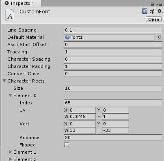Click the Open button
Screen dimensions: 164x161
pos(153,19)
